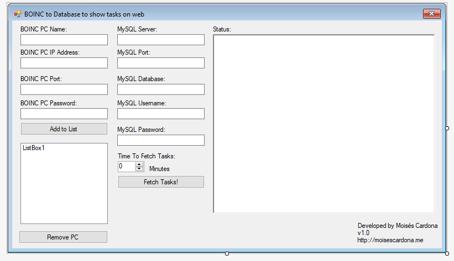This screenshot has width=454, height=261.
Task: Select the BOINC PC Port text box
Action: (64, 89)
